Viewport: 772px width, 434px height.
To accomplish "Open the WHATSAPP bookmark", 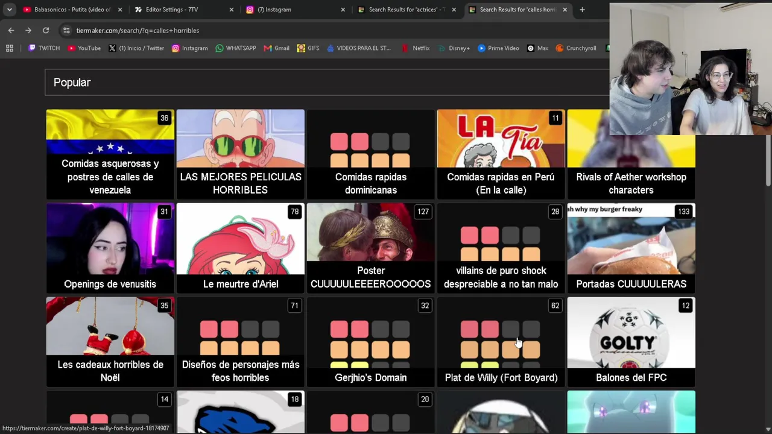I will [236, 48].
